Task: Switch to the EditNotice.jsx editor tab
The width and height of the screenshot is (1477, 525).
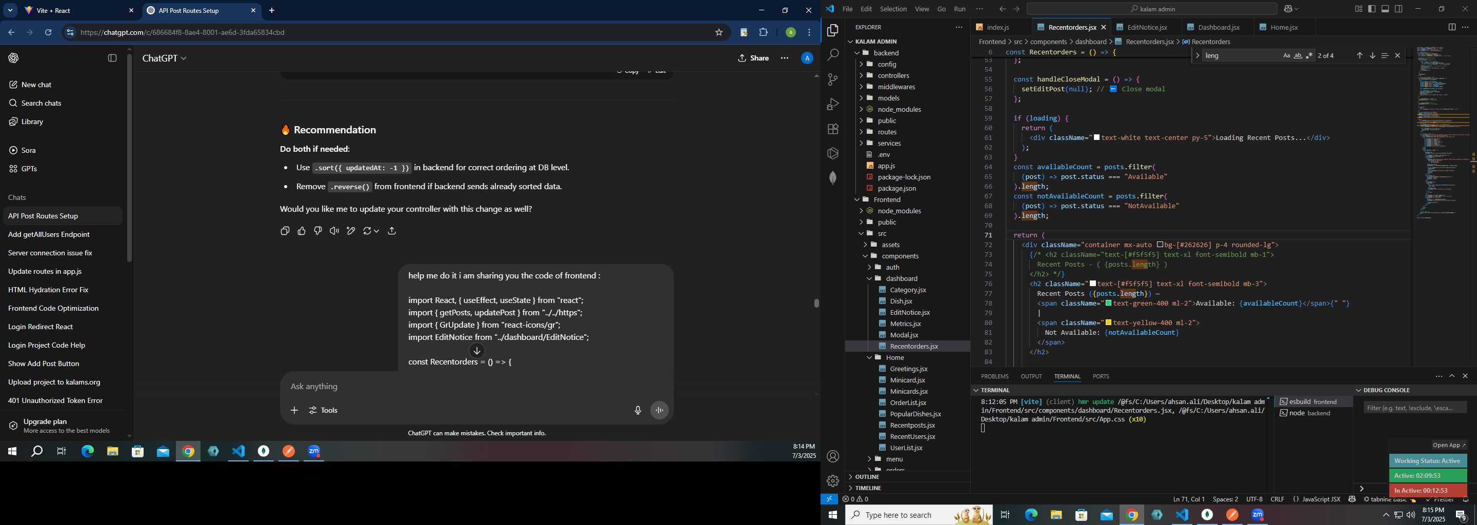Action: tap(1146, 27)
